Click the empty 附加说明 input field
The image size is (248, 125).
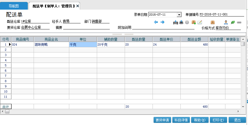coord(163,27)
